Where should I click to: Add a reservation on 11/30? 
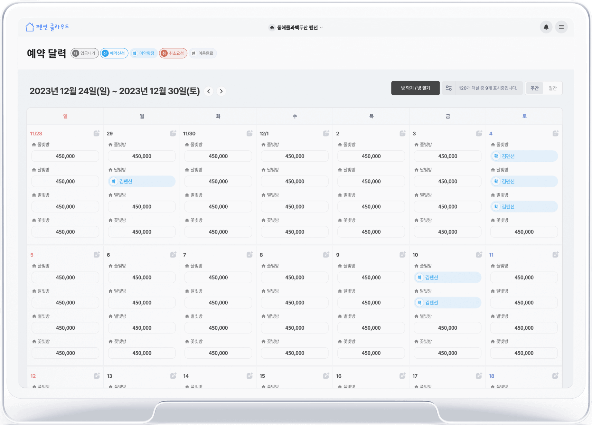[x=250, y=133]
